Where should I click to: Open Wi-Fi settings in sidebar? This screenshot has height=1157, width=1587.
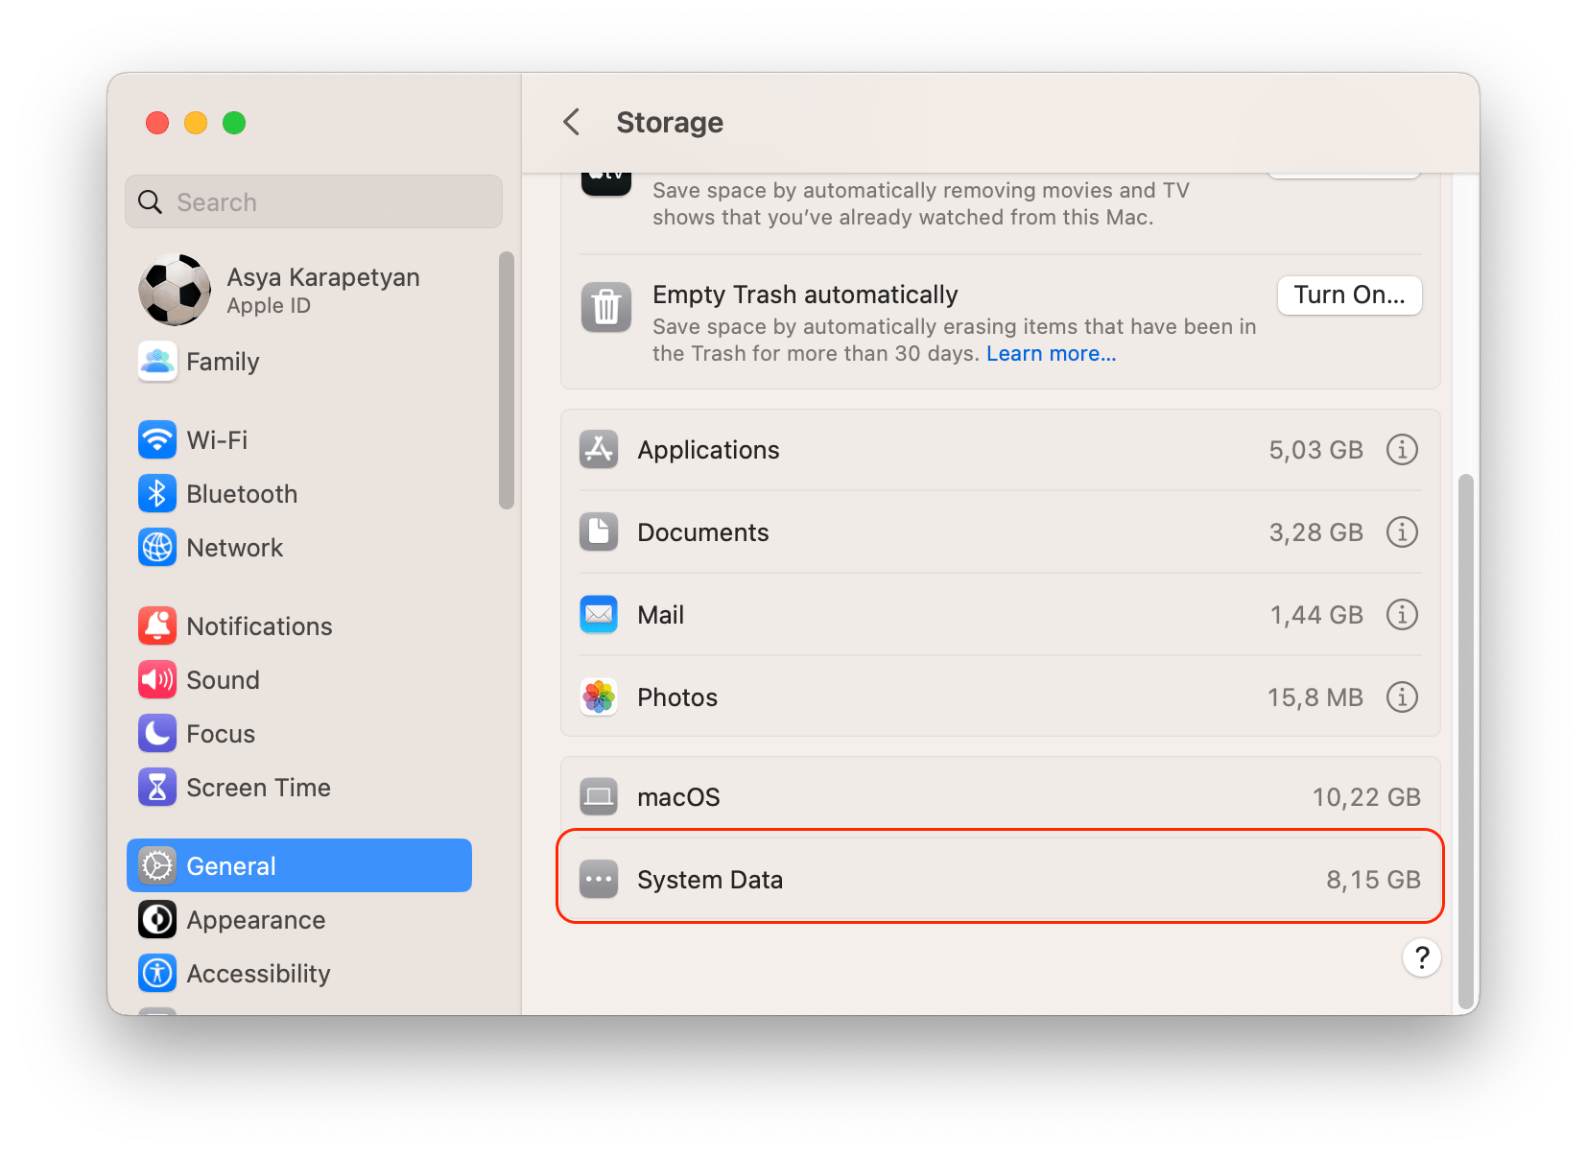click(217, 439)
